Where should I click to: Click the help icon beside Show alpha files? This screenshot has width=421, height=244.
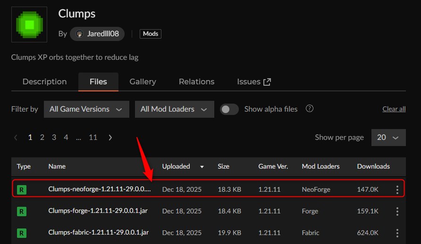tap(310, 109)
